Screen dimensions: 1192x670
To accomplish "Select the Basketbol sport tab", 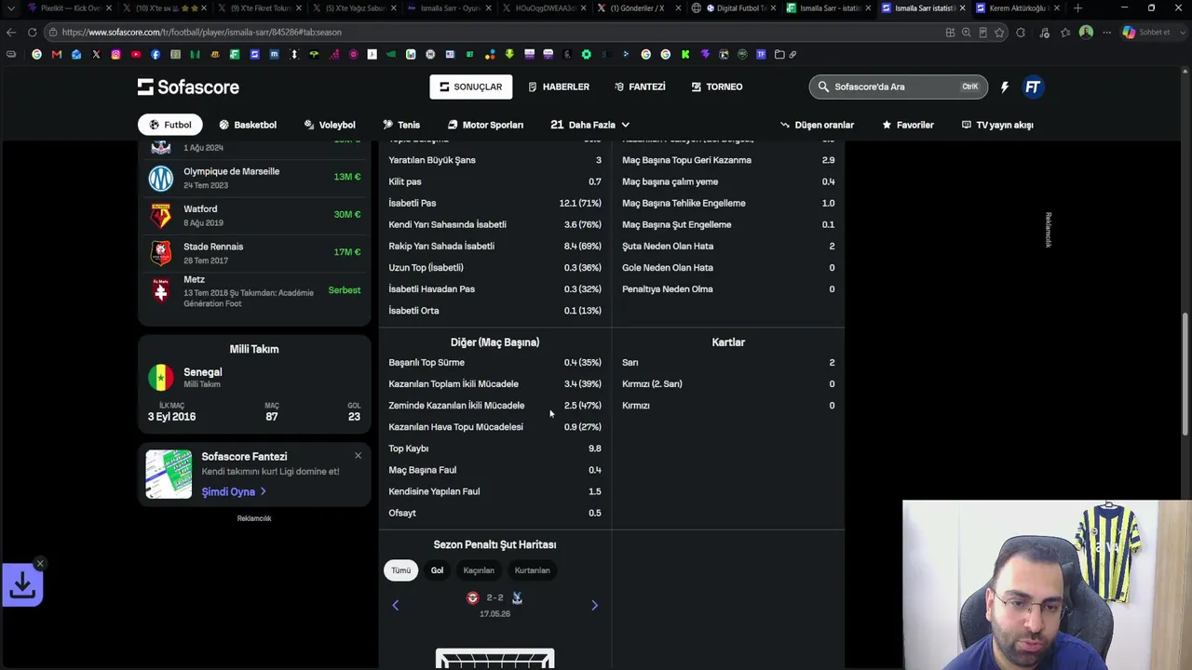I will tap(248, 125).
